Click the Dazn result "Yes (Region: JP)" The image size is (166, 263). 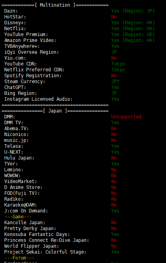pos(133,11)
